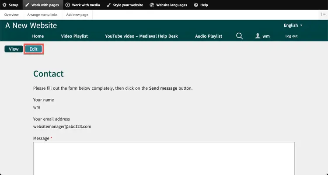Toggle the toolbar orientation at right edge
The image size is (328, 175).
[x=323, y=14]
